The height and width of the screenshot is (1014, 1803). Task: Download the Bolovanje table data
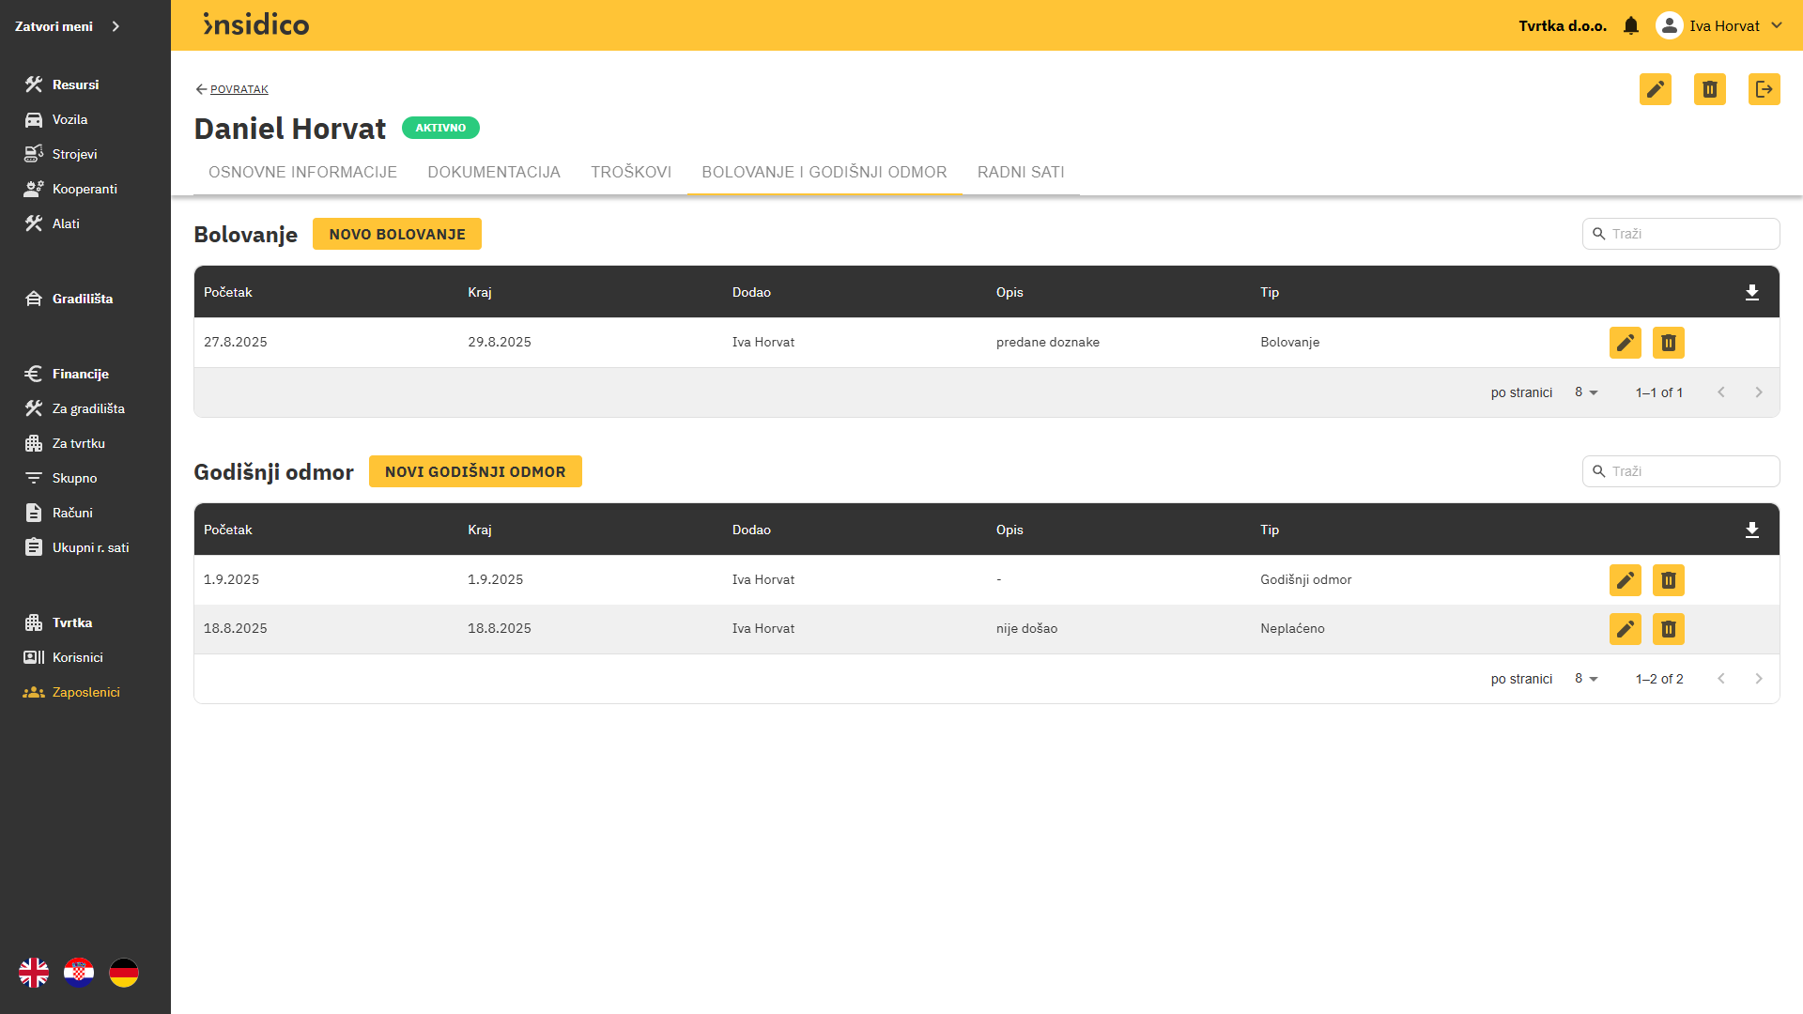(1752, 293)
